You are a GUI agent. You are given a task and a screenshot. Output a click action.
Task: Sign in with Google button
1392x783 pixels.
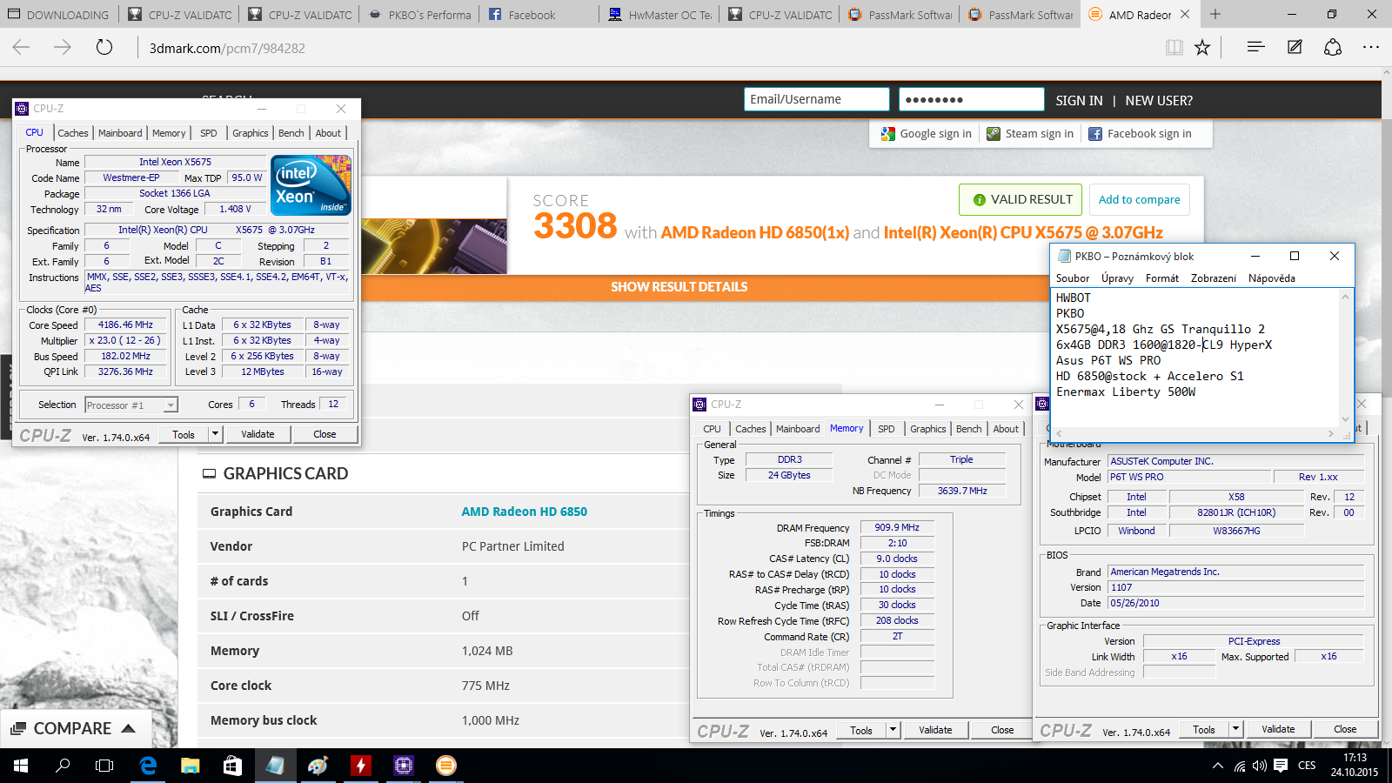926,133
